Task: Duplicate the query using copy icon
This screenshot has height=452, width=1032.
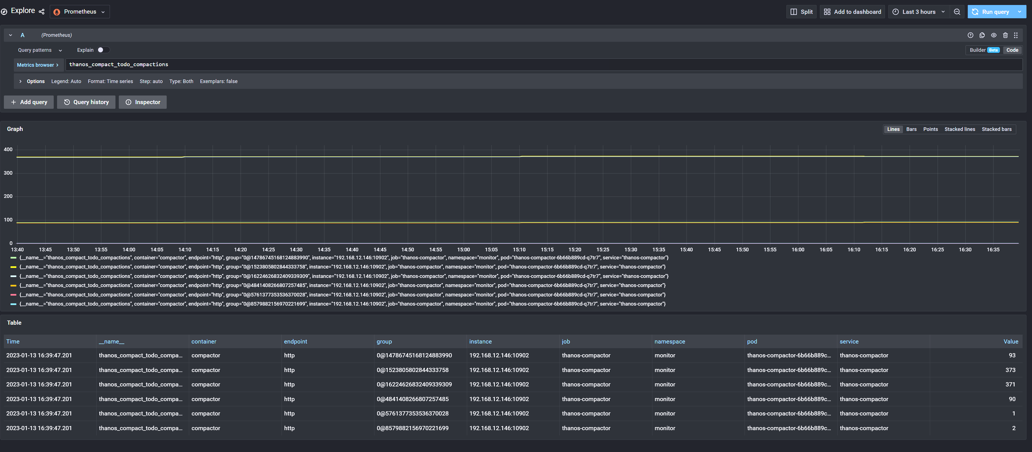Action: (982, 35)
